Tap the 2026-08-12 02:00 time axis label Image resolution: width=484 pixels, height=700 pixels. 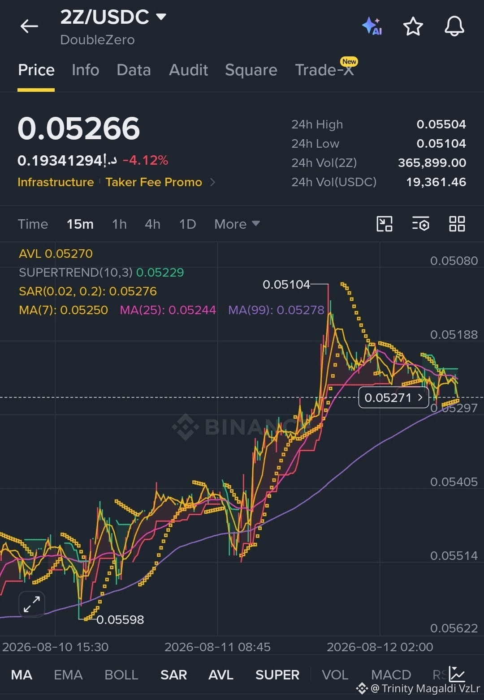pos(380,647)
